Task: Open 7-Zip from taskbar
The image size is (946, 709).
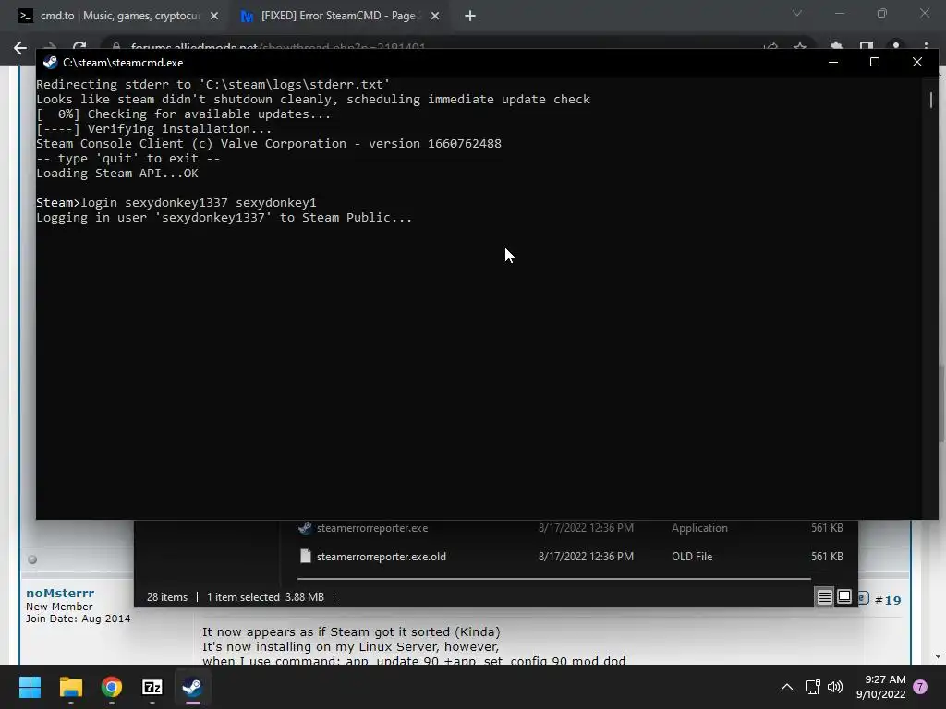Action: pyautogui.click(x=152, y=687)
